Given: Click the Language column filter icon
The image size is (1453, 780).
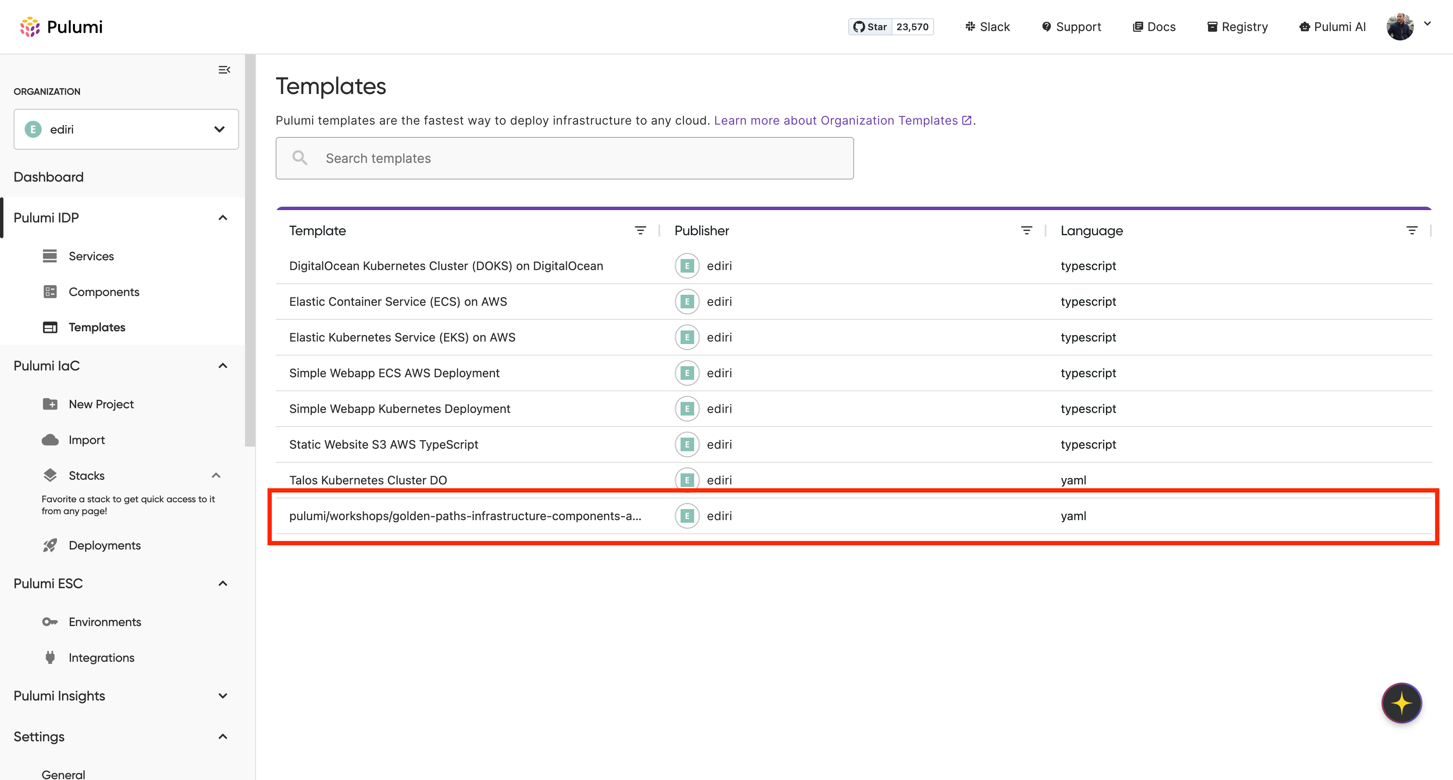Looking at the screenshot, I should 1412,231.
